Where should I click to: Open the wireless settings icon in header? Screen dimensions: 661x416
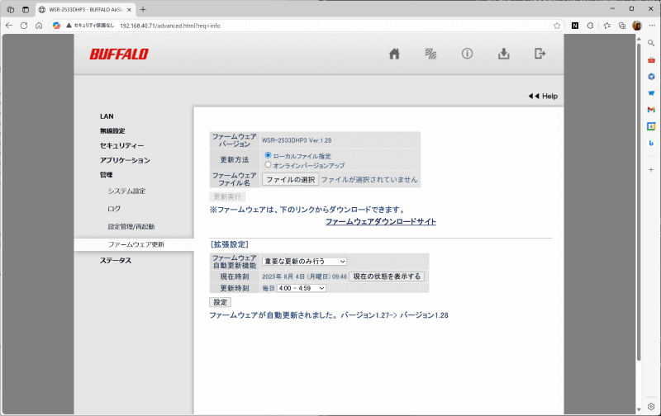[430, 54]
